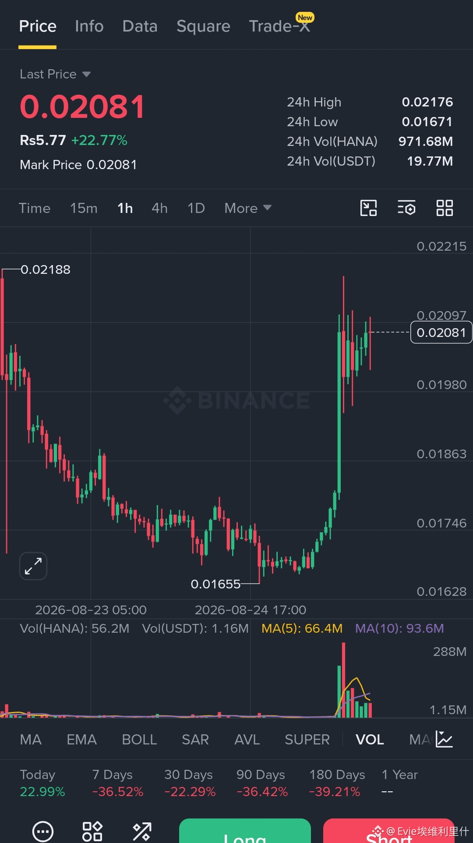This screenshot has height=843, width=473.
Task: Click the 0.02188 high price marker
Action: (46, 269)
